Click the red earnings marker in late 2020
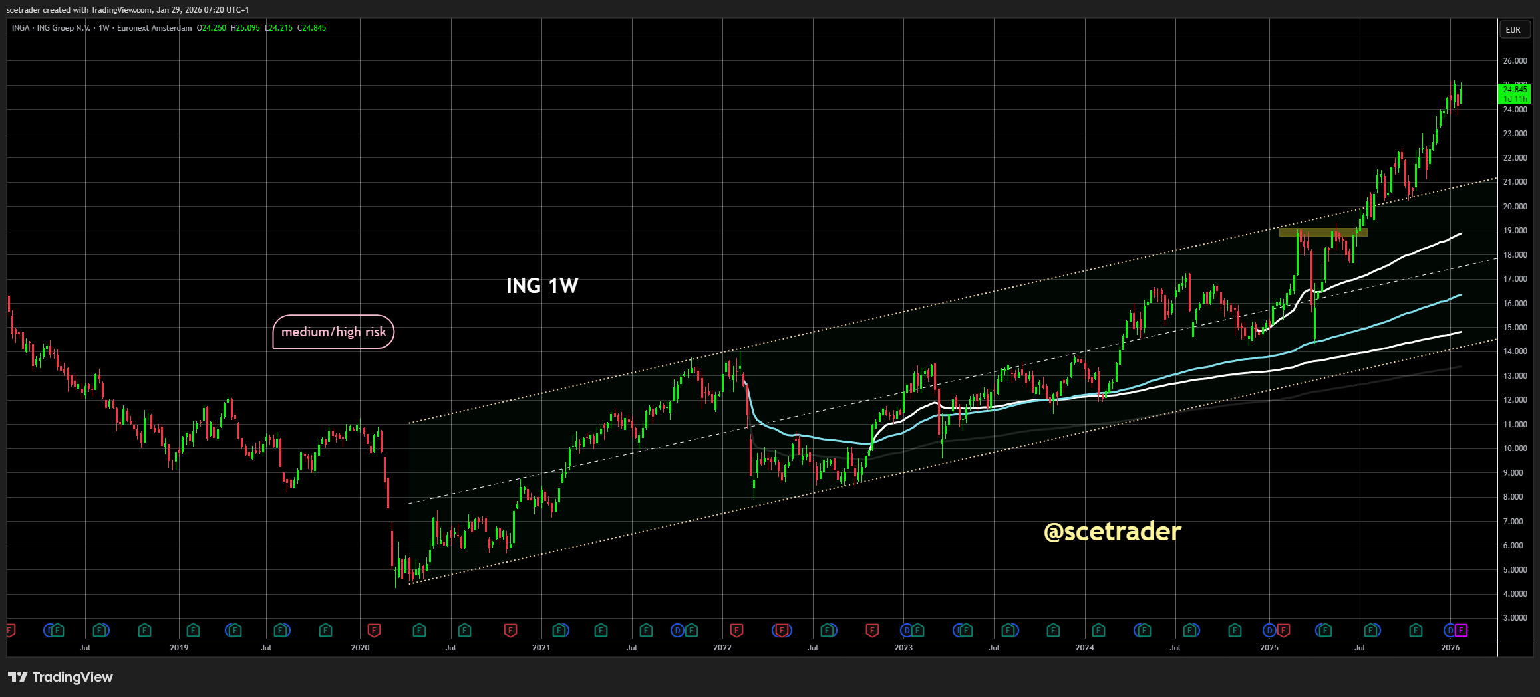 click(x=510, y=630)
